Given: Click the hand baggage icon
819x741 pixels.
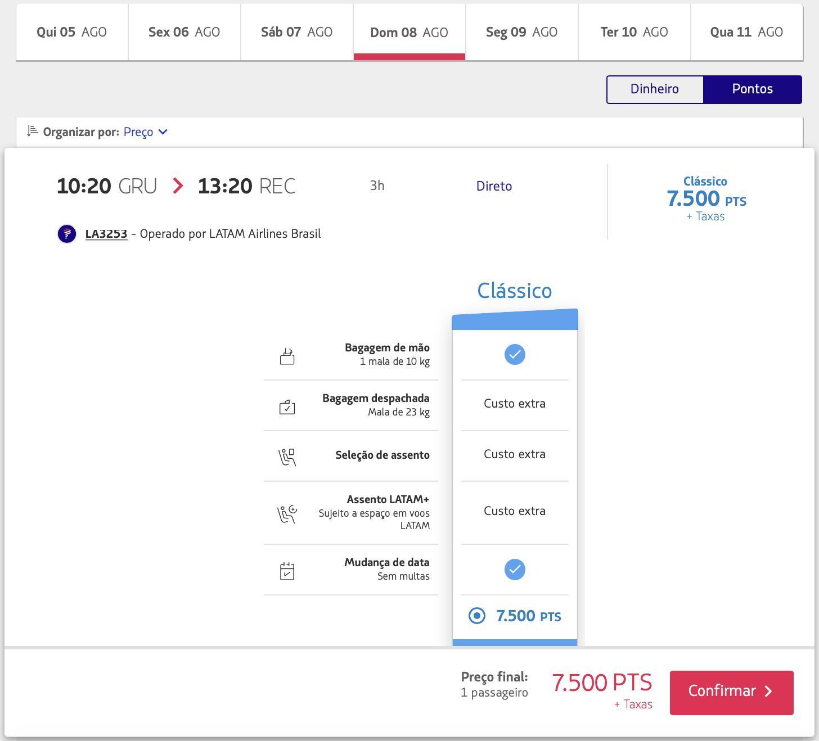Looking at the screenshot, I should 287,356.
